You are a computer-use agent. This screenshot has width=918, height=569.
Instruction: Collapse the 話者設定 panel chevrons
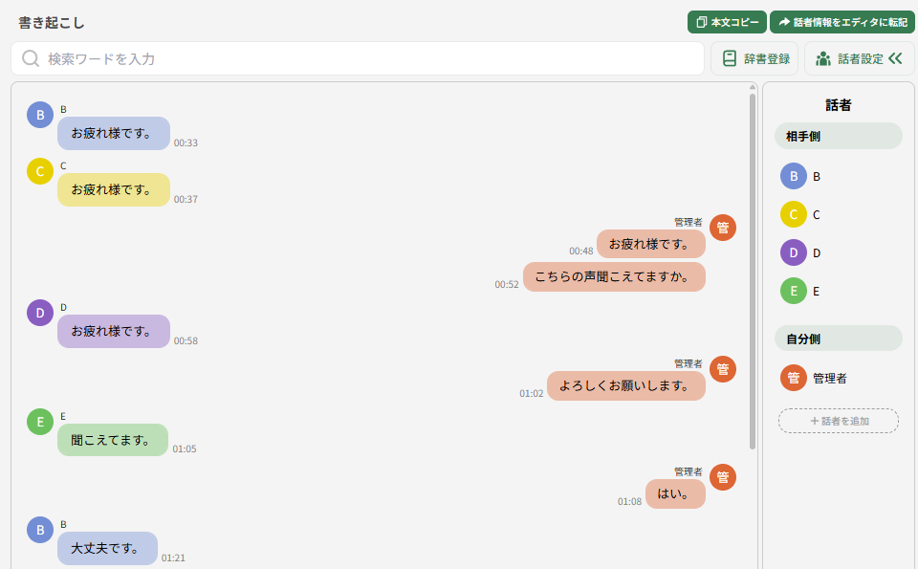click(895, 58)
